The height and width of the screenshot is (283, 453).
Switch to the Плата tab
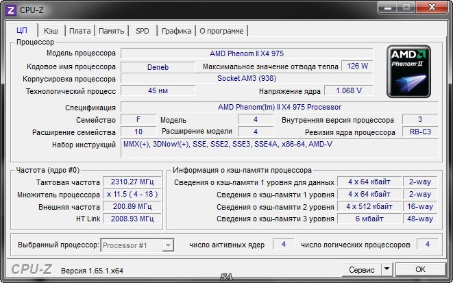[80, 31]
